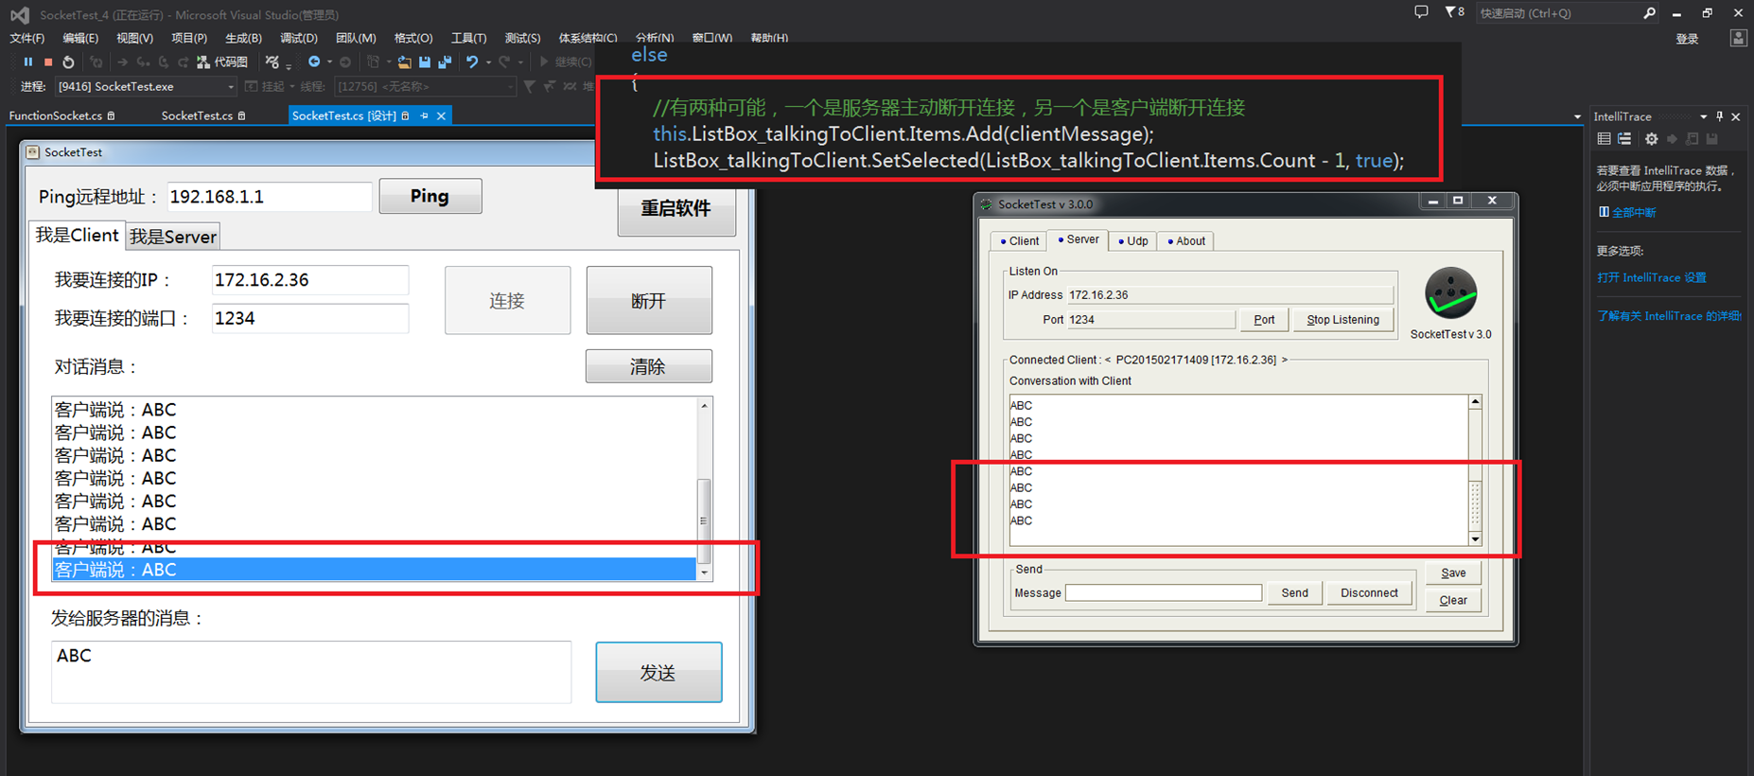Click IntelliTrace events list view icon
1754x776 pixels.
point(1604,139)
